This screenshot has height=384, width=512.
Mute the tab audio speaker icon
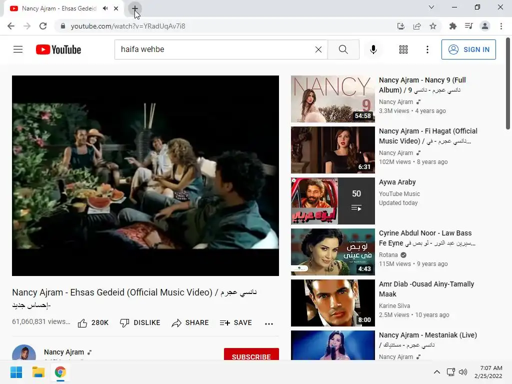coord(105,8)
